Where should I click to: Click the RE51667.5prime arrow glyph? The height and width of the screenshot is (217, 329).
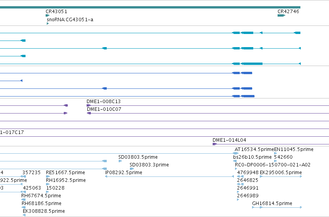click(48, 176)
